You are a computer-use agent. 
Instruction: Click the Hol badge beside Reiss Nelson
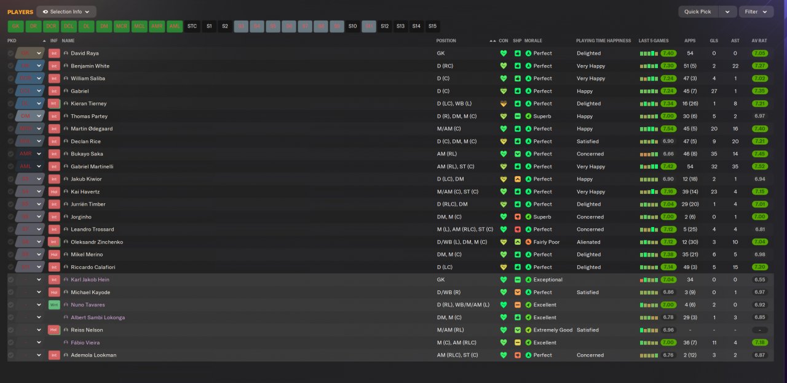click(x=54, y=330)
